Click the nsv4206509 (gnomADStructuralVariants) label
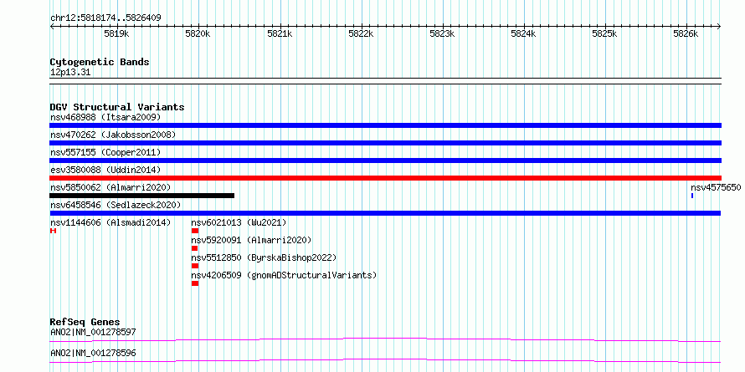The width and height of the screenshot is (745, 372). (284, 275)
